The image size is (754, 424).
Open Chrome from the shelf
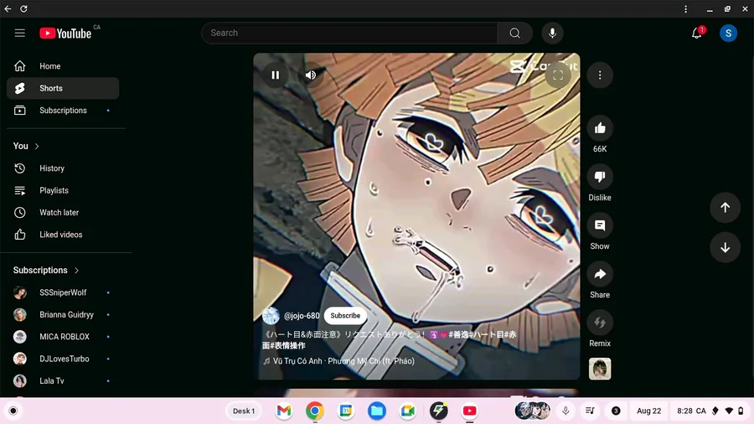pyautogui.click(x=315, y=411)
